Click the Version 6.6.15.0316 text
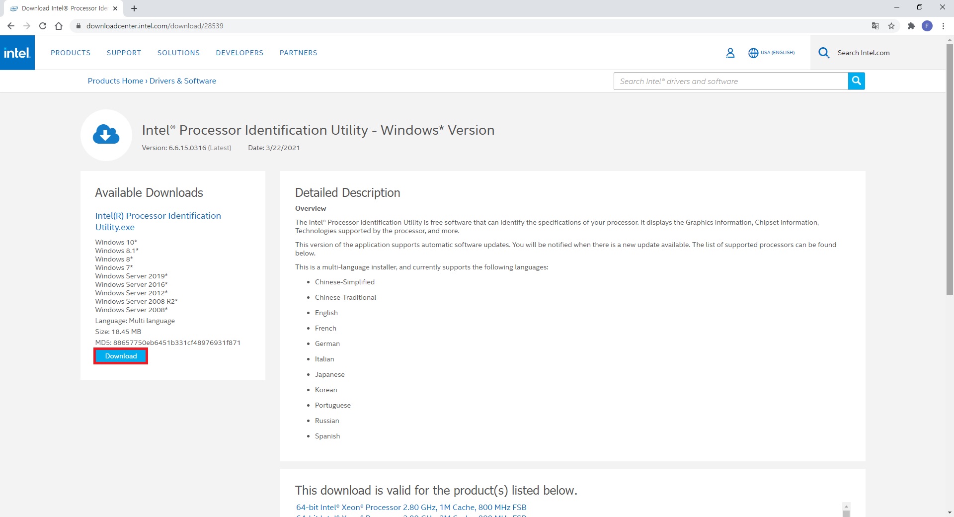This screenshot has height=517, width=954. (x=186, y=148)
